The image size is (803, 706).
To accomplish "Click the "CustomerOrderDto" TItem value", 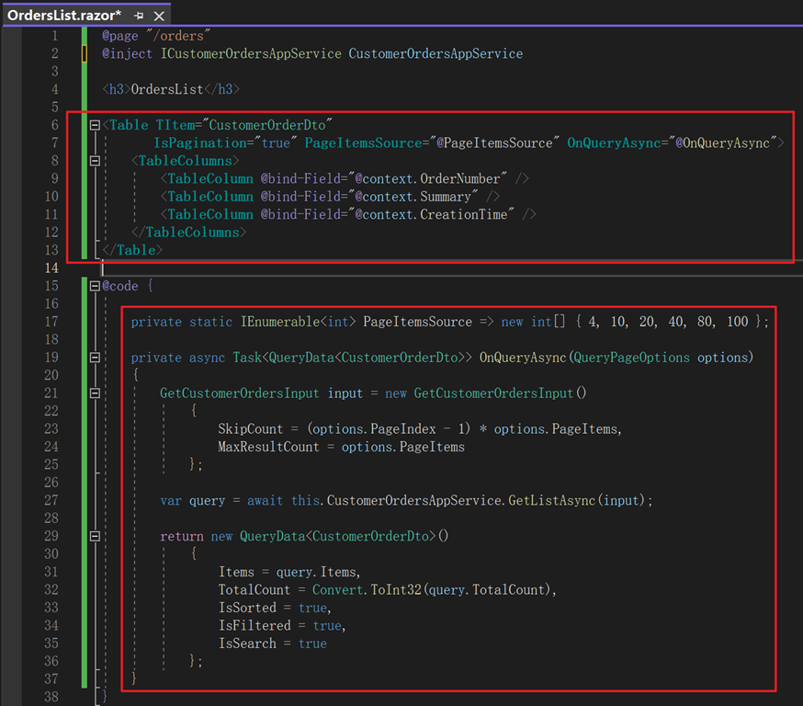I will tap(267, 125).
